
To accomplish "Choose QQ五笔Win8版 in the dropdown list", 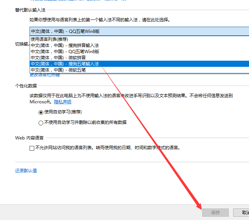I will point(139,52).
